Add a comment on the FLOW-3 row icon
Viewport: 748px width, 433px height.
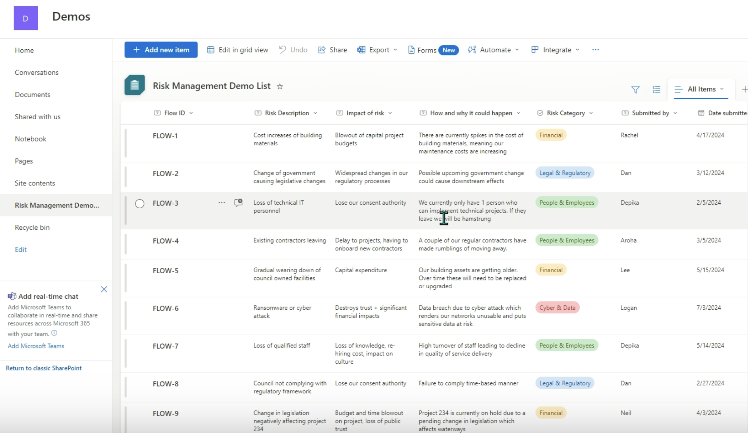click(x=238, y=202)
